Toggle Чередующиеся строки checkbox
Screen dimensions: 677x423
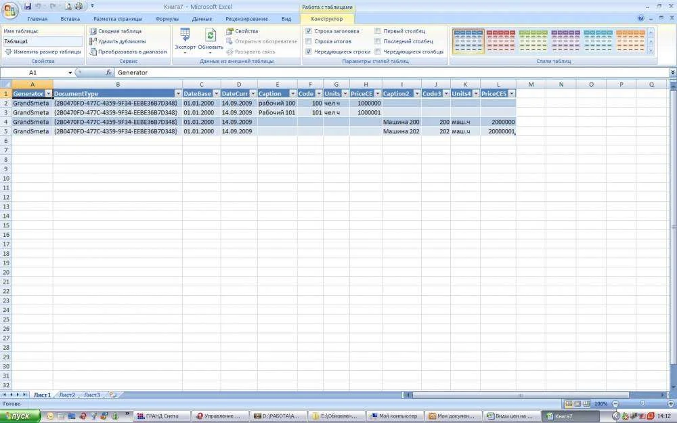pyautogui.click(x=308, y=52)
